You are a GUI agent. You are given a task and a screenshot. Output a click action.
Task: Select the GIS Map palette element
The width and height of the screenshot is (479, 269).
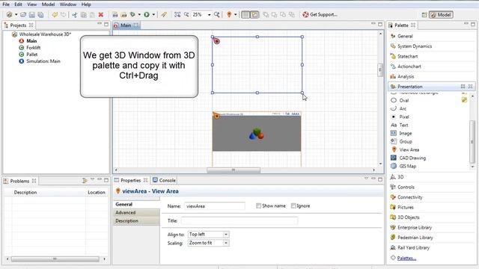point(407,166)
